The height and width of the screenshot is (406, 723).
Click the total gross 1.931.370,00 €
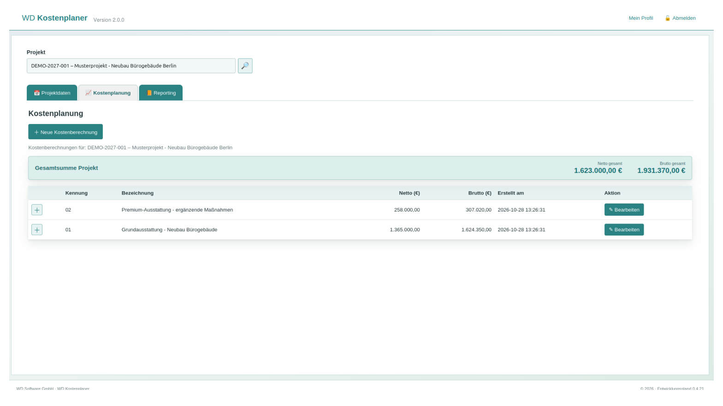tap(661, 171)
